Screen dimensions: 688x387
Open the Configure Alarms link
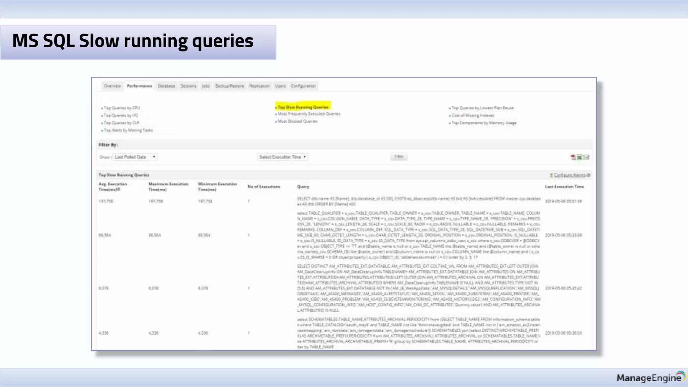coord(570,175)
